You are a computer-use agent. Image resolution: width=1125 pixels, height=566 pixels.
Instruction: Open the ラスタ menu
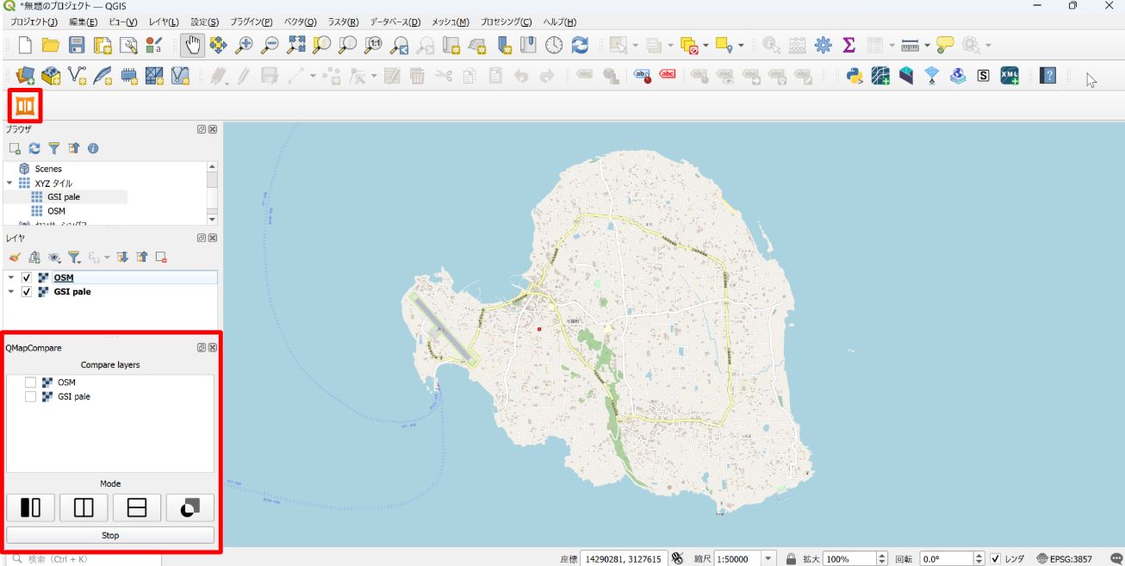click(x=343, y=22)
